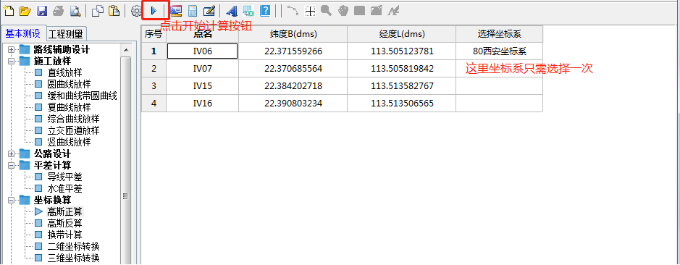Collapse the 平差计算 tree node
The image size is (680, 265).
coord(12,165)
